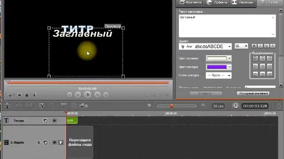
Task: Switch the preview to full screen
Action: tap(20, 95)
